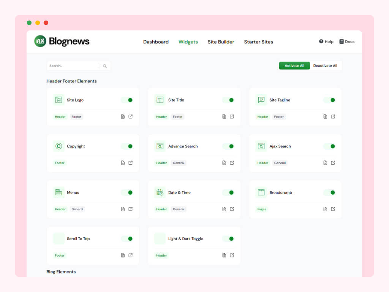Toggle off the Menus widget
Screen dimensions: 389x292
[127, 192]
